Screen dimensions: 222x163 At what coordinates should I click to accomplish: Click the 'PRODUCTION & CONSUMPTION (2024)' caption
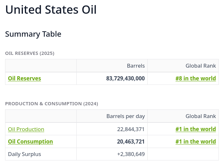pos(52,104)
